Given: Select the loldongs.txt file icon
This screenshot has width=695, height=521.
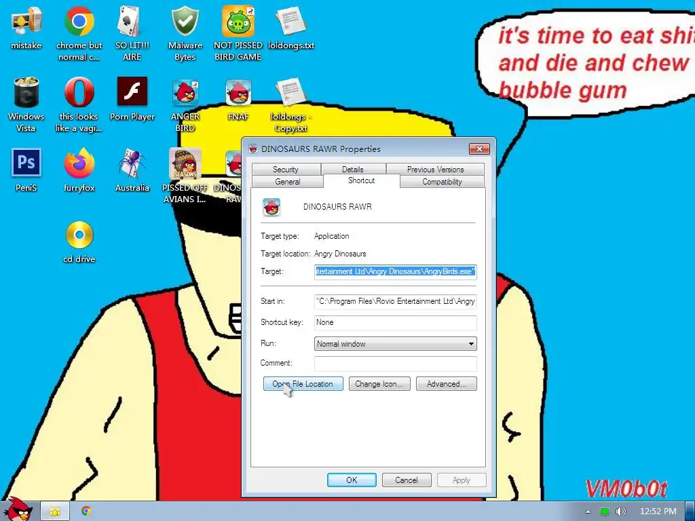Looking at the screenshot, I should pos(291,27).
